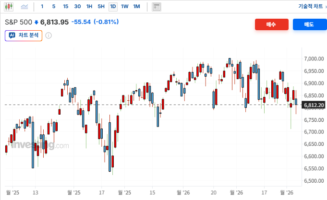
Task: Select the 5 minute interval
Action: (x=54, y=6)
